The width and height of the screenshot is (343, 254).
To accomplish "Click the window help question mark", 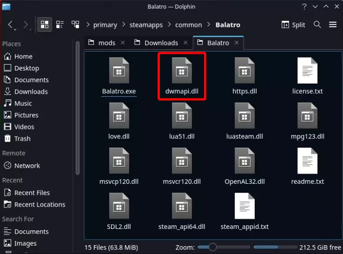I will click(304, 7).
